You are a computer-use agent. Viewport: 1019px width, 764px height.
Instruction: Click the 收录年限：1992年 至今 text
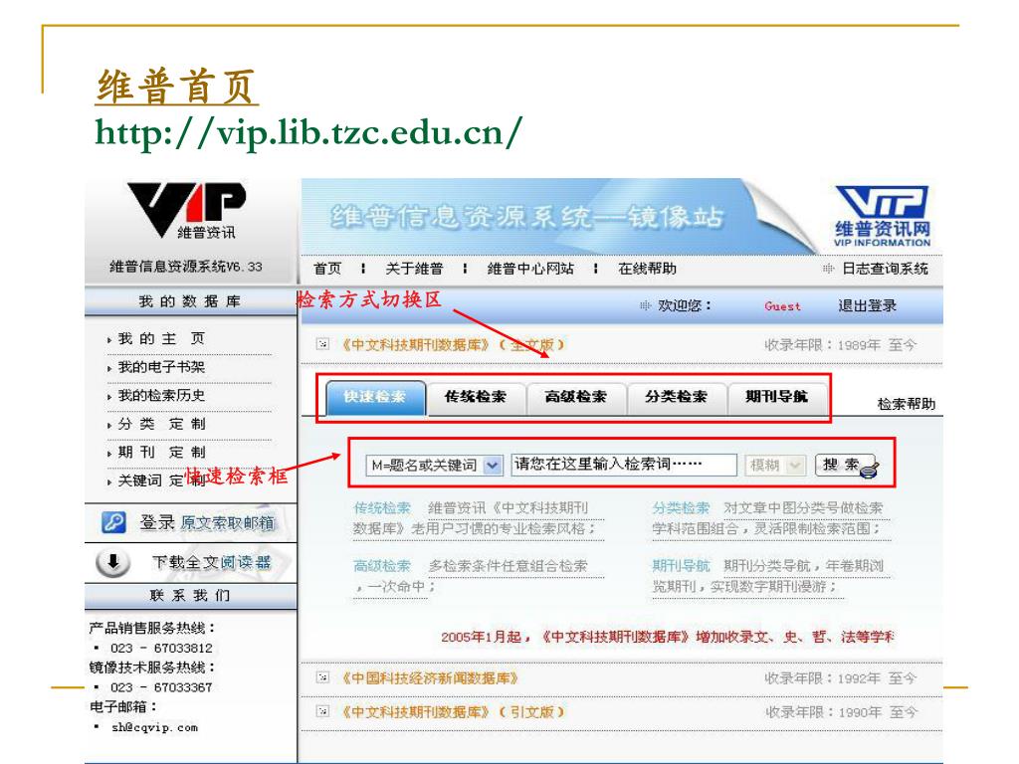pos(840,678)
